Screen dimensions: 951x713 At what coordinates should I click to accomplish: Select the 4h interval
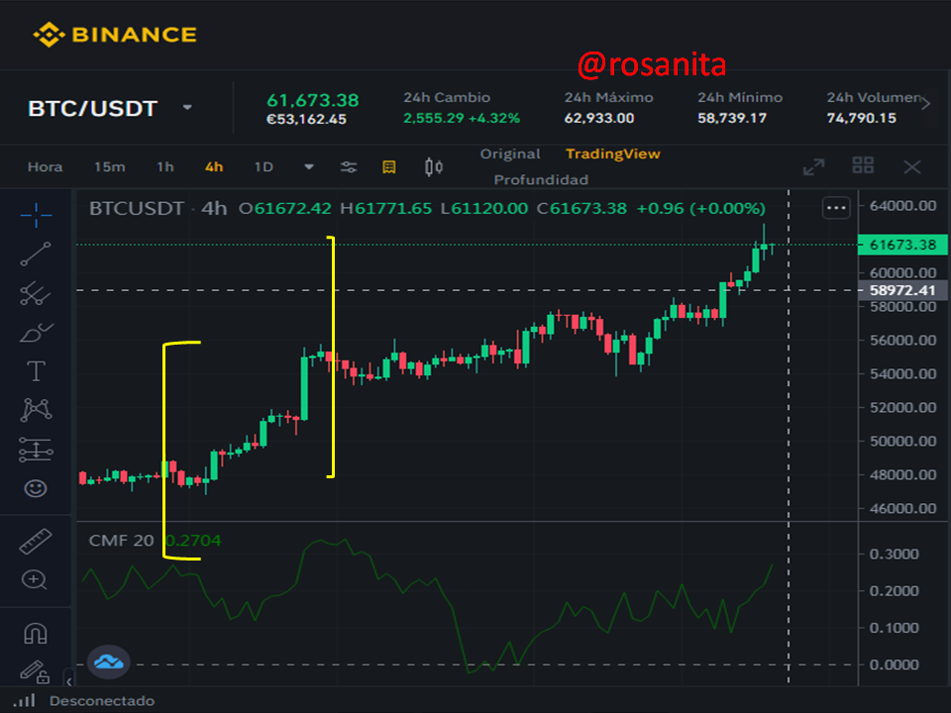[x=214, y=166]
